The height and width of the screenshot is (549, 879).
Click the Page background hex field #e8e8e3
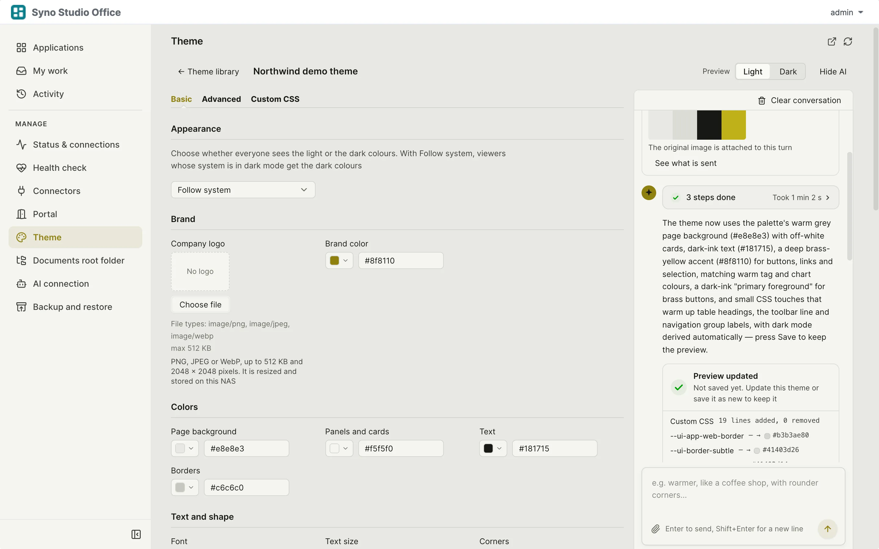click(246, 448)
